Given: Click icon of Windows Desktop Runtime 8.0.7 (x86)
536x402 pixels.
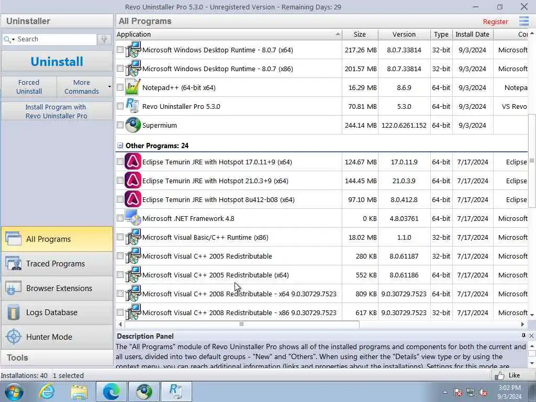Looking at the screenshot, I should pyautogui.click(x=132, y=69).
